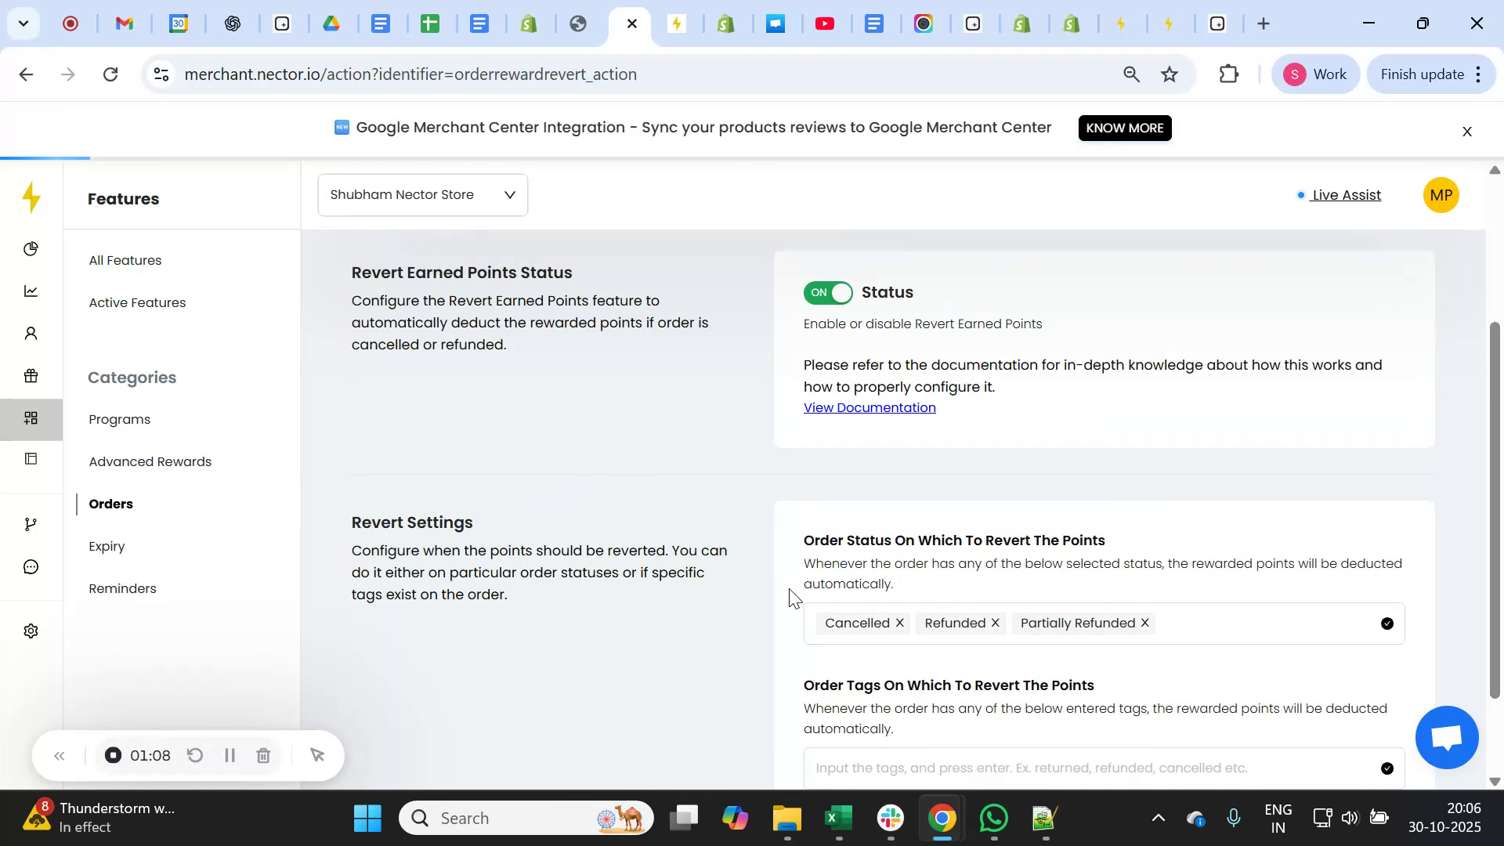The height and width of the screenshot is (846, 1504).
Task: Remove the Refunded status chip
Action: (x=994, y=623)
